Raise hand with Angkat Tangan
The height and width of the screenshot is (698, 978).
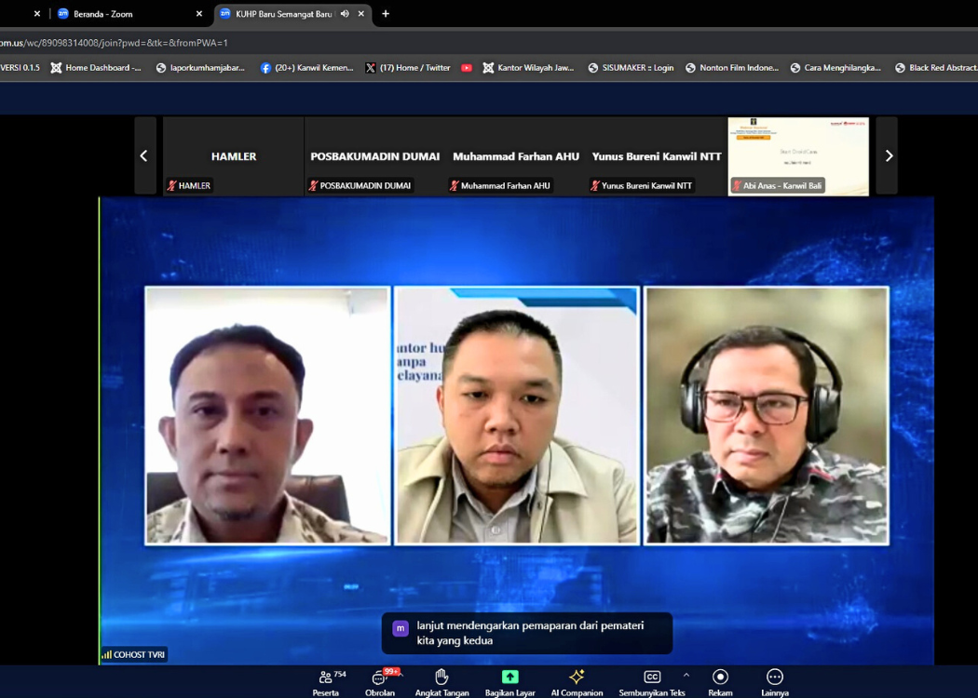pos(441,682)
